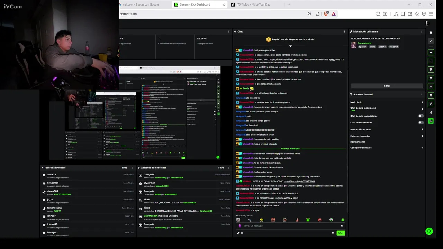
Task: Open a new browser tab
Action: click(289, 4)
